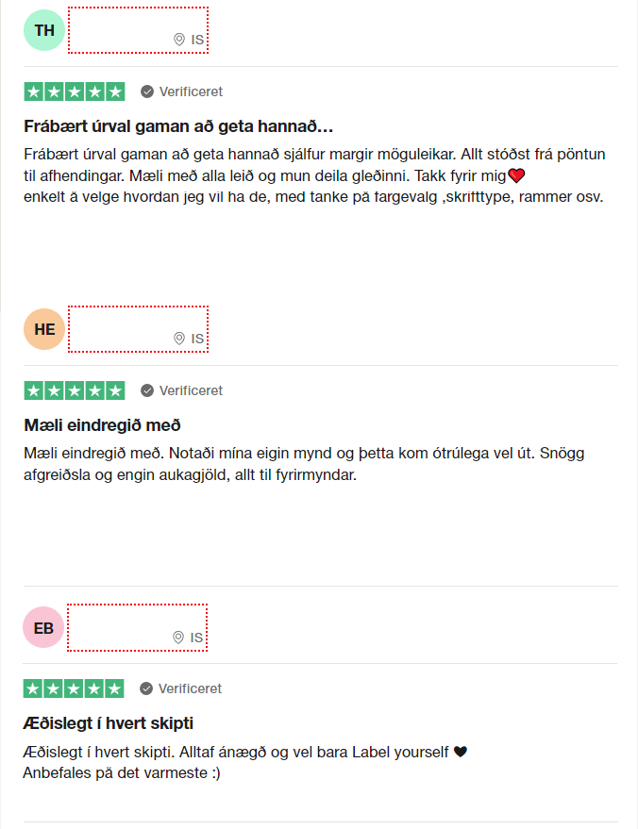Click the HE reviewer avatar
This screenshot has width=638, height=829.
[44, 329]
